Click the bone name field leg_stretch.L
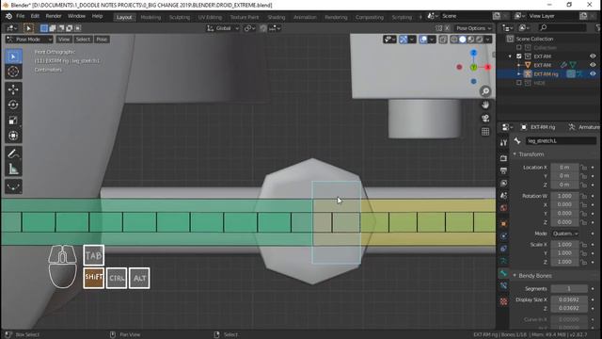Image resolution: width=602 pixels, height=339 pixels. click(x=561, y=141)
